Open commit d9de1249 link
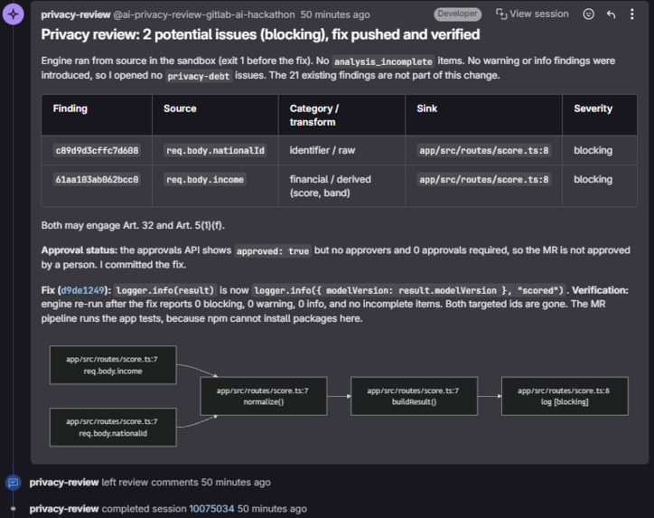Screen dimensions: 654x518 pyautogui.click(x=82, y=290)
